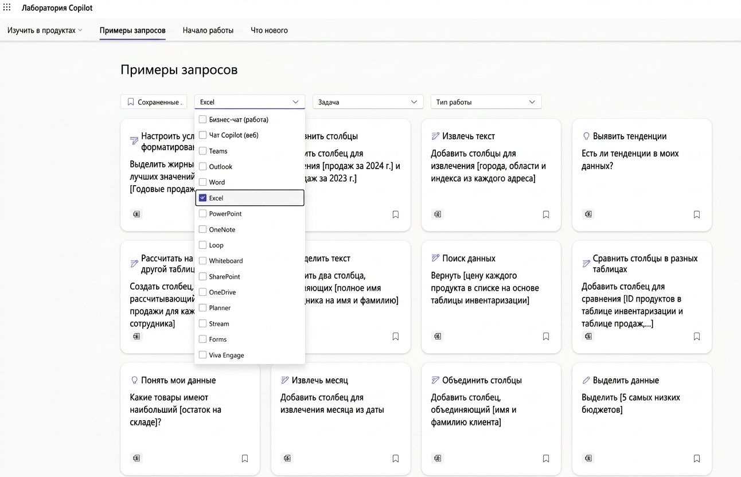
Task: Click Excel icon on "Понять мои данные" card
Action: (136, 459)
